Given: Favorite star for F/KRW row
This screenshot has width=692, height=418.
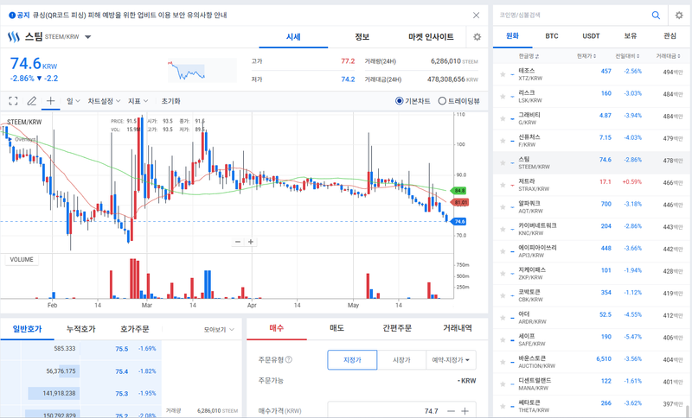Looking at the screenshot, I should tap(503, 141).
